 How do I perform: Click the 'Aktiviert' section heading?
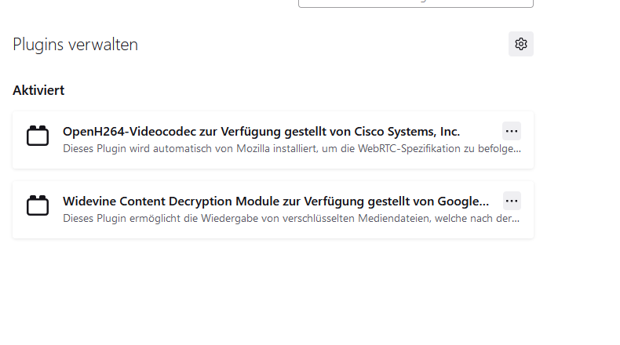38,90
